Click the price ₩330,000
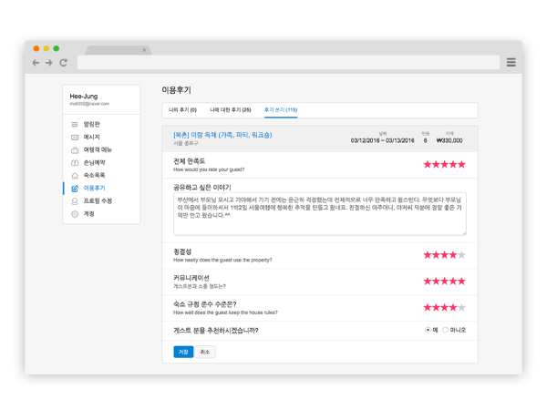 (449, 140)
